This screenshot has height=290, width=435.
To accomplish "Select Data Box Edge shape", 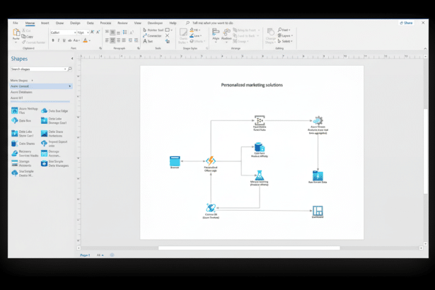I will point(54,111).
